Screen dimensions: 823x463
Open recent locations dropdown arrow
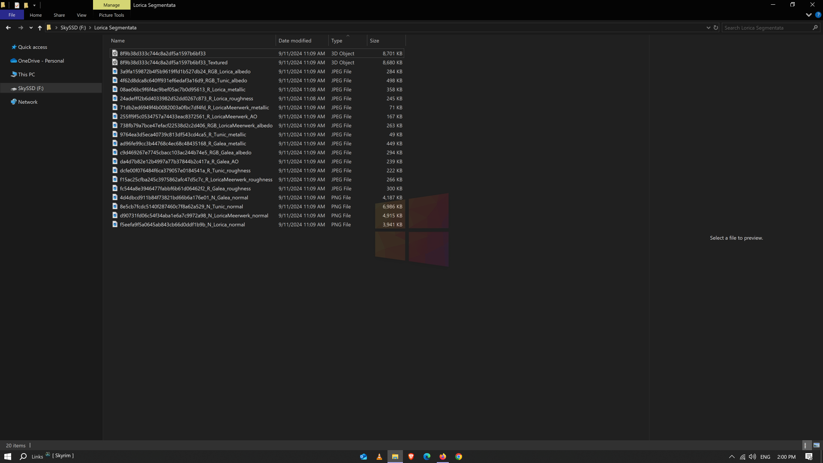point(31,28)
